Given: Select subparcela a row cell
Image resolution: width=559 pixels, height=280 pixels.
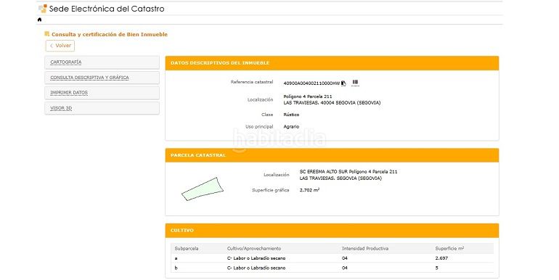Looking at the screenshot, I should pos(176,258).
